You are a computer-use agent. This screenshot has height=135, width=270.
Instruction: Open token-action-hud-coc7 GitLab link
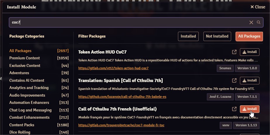tap(113, 68)
